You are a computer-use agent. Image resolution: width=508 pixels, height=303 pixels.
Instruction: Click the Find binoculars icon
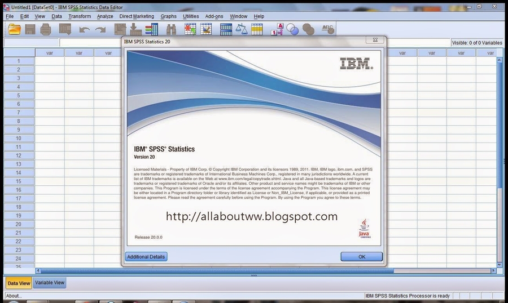point(172,29)
